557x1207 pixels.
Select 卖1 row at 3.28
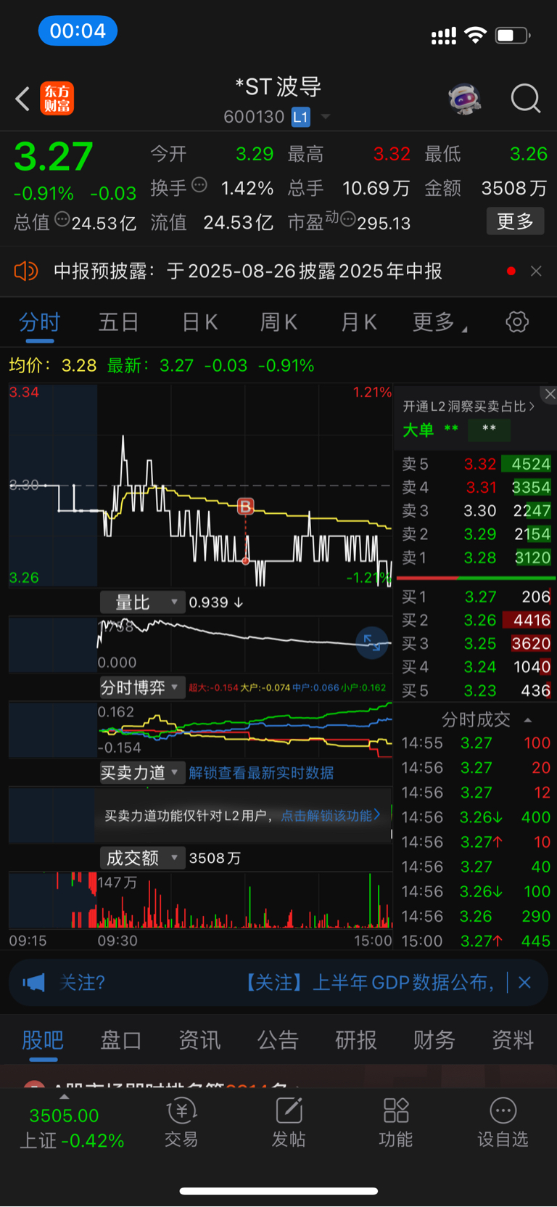[x=476, y=557]
